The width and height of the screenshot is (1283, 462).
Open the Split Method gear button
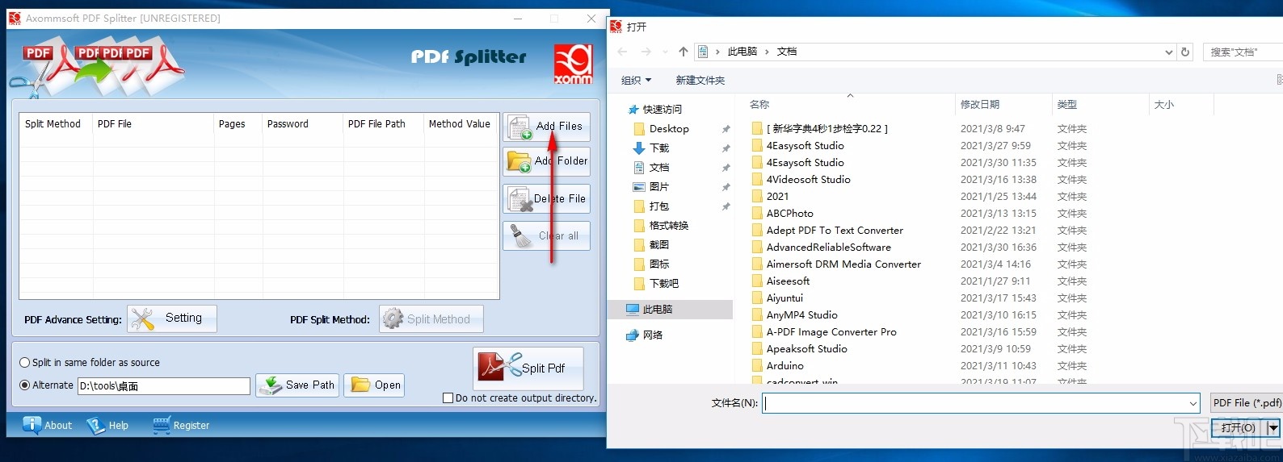click(431, 319)
